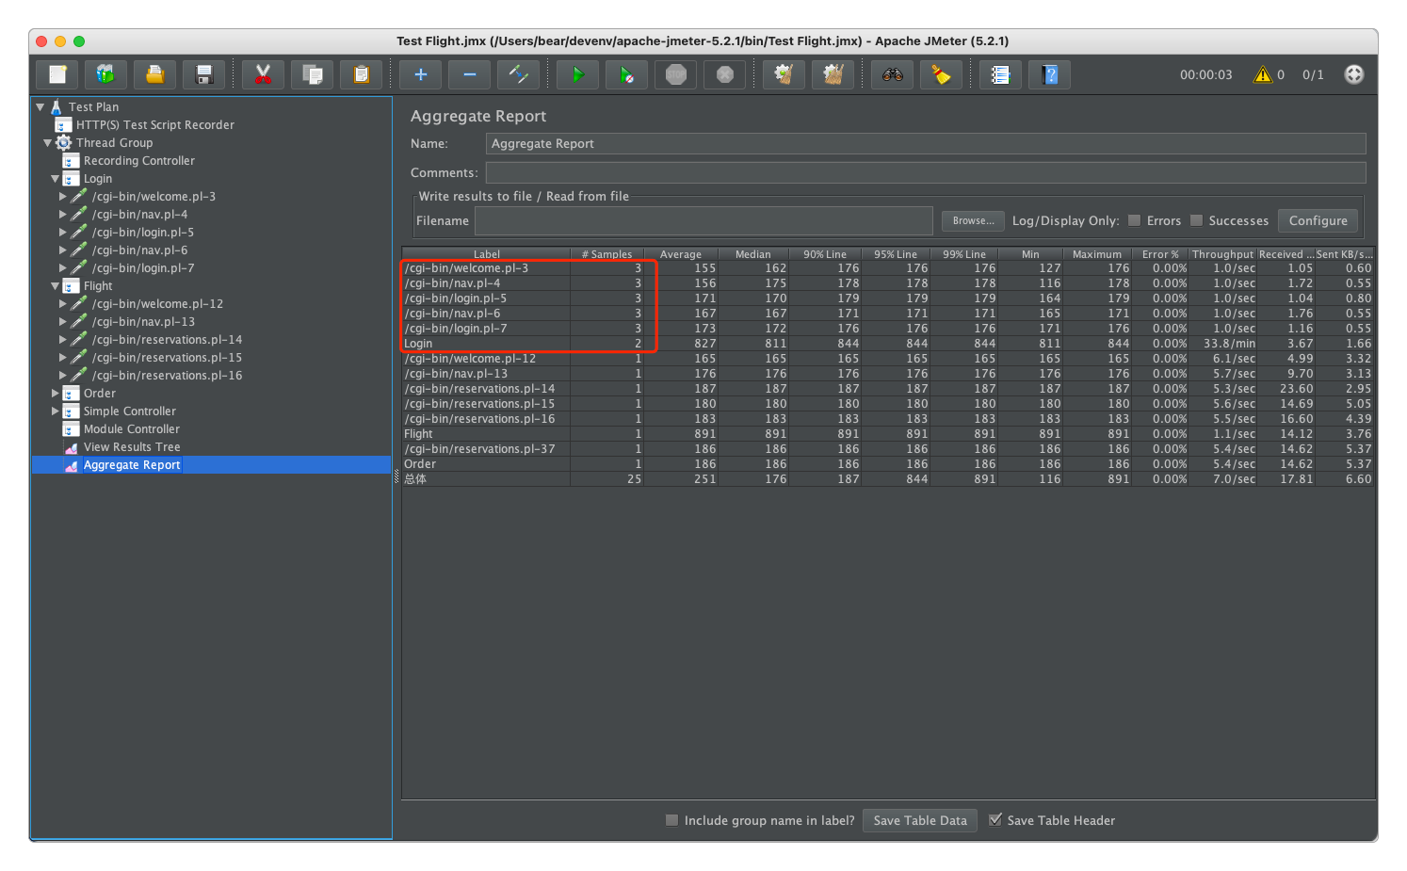
Task: Expand /cgi-bin/login.pl-5 in the tree
Action: point(63,233)
